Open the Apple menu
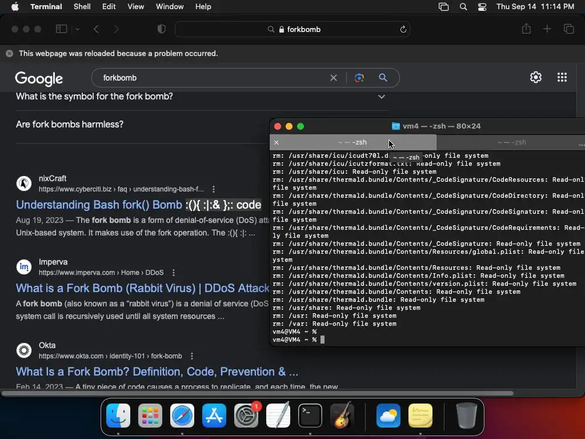585x439 pixels. click(15, 7)
